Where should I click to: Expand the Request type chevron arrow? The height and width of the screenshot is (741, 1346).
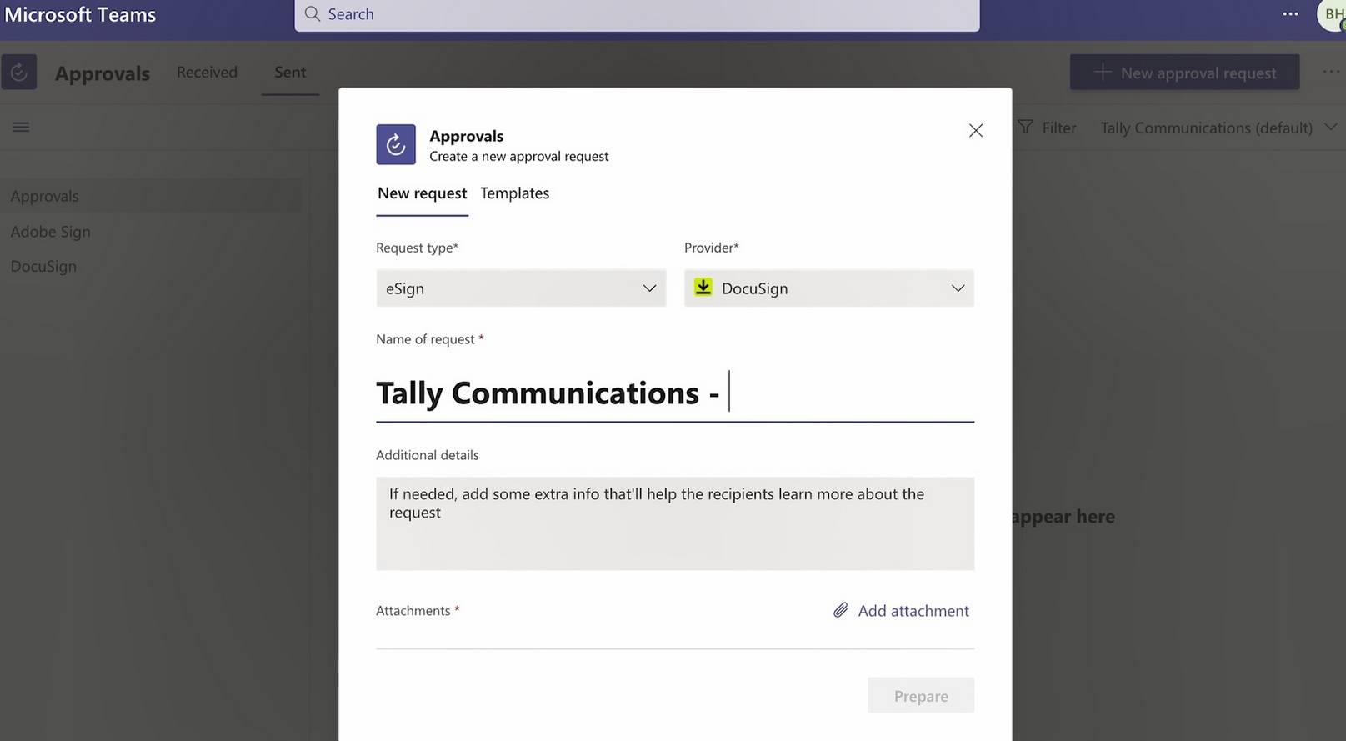[649, 288]
